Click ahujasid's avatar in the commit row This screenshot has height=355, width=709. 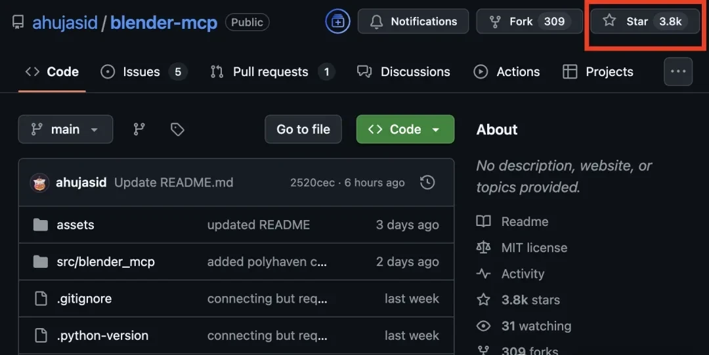point(40,183)
